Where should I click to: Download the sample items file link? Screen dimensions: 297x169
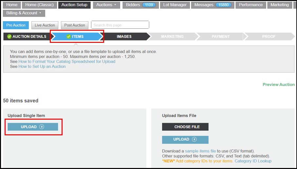[x=200, y=151]
